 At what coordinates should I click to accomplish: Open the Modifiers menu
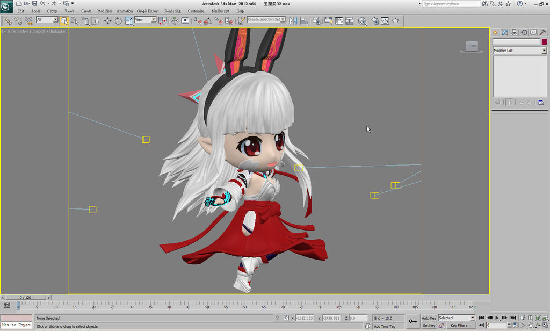click(105, 11)
